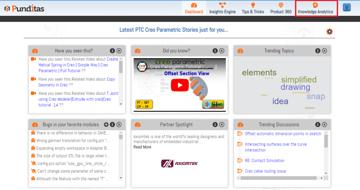This screenshot has width=360, height=190.
Task: Click info icon on Trending Discussions
Action: [318, 125]
